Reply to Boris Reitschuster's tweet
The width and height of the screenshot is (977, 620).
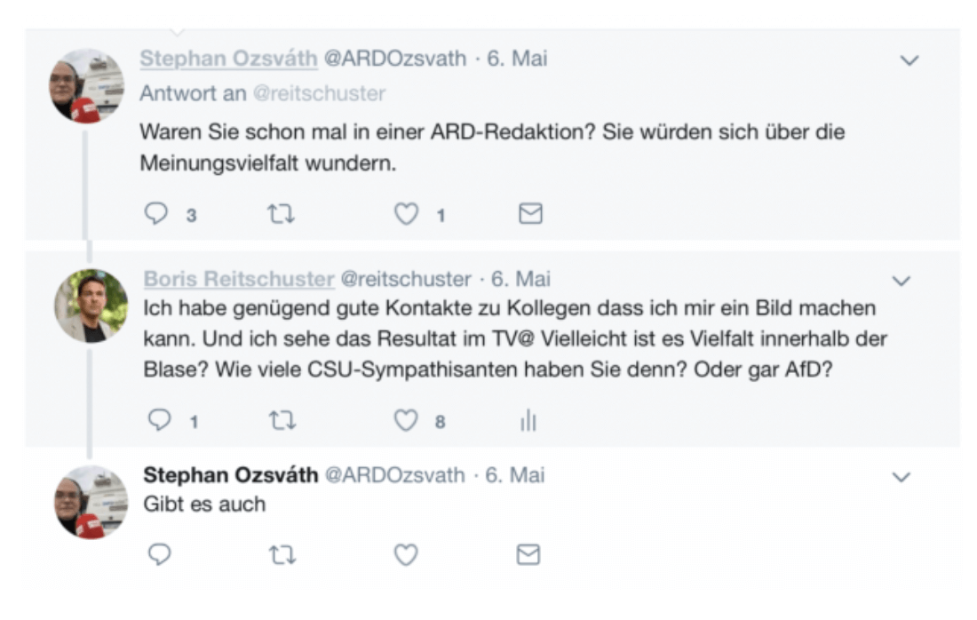pyautogui.click(x=158, y=421)
